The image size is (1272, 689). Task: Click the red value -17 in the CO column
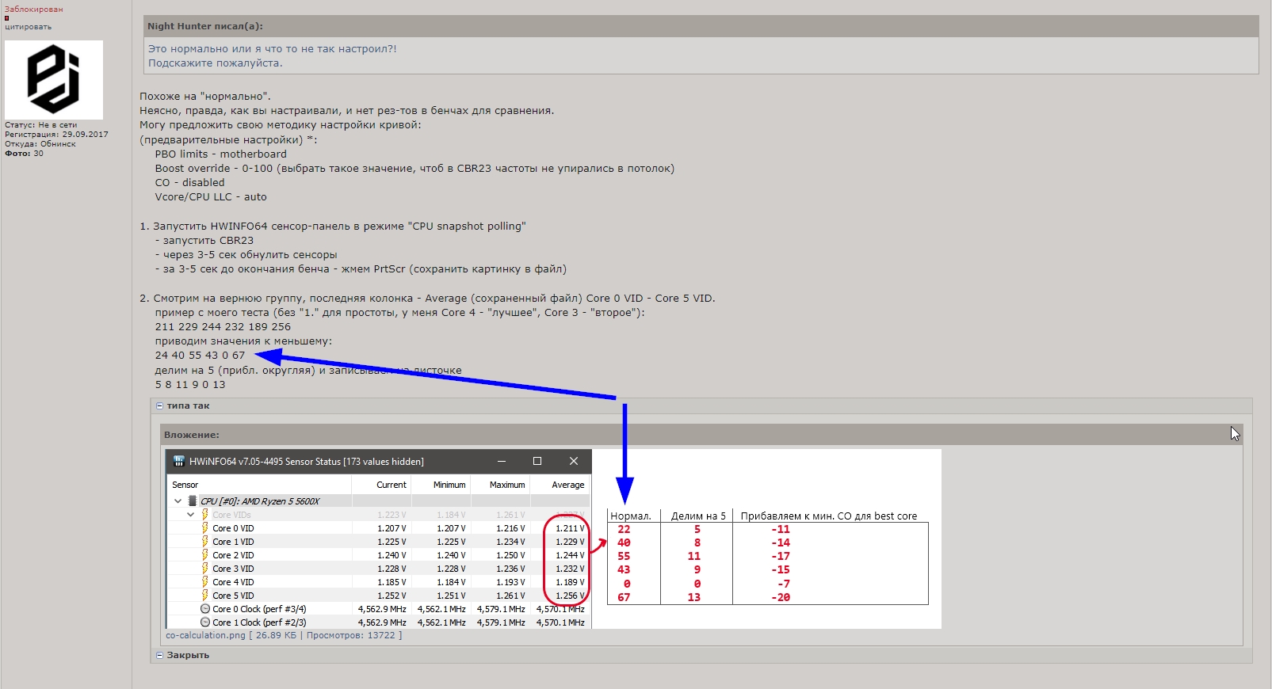point(781,556)
